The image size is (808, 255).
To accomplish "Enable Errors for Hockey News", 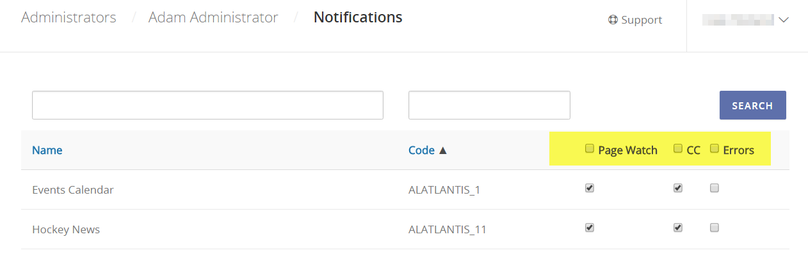I will click(715, 228).
